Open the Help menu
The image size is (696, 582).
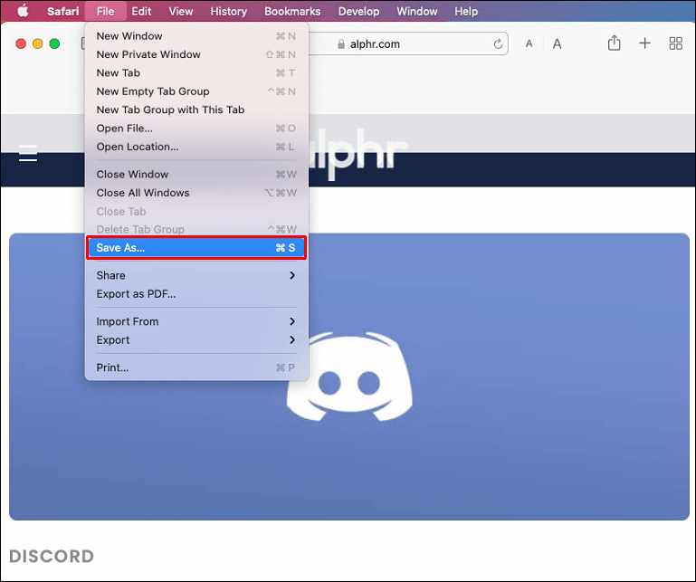pos(466,11)
